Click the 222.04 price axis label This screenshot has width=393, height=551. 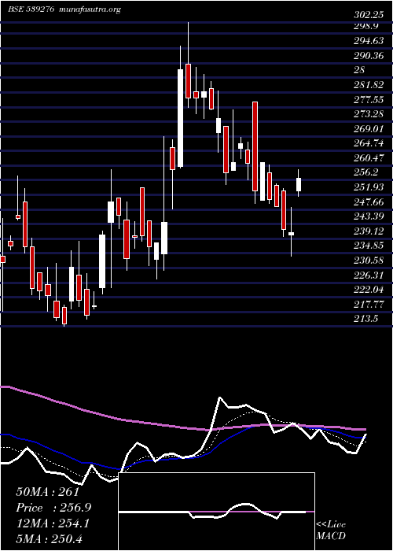[x=369, y=289]
